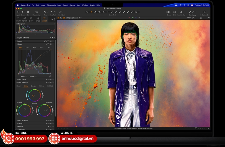Expand the Color Editor panel

pyautogui.click(x=16, y=79)
